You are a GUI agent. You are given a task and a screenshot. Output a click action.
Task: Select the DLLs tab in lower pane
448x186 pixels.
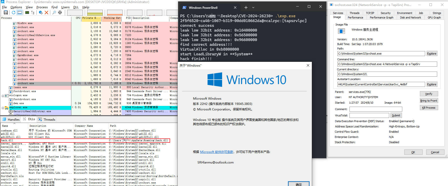point(29,119)
